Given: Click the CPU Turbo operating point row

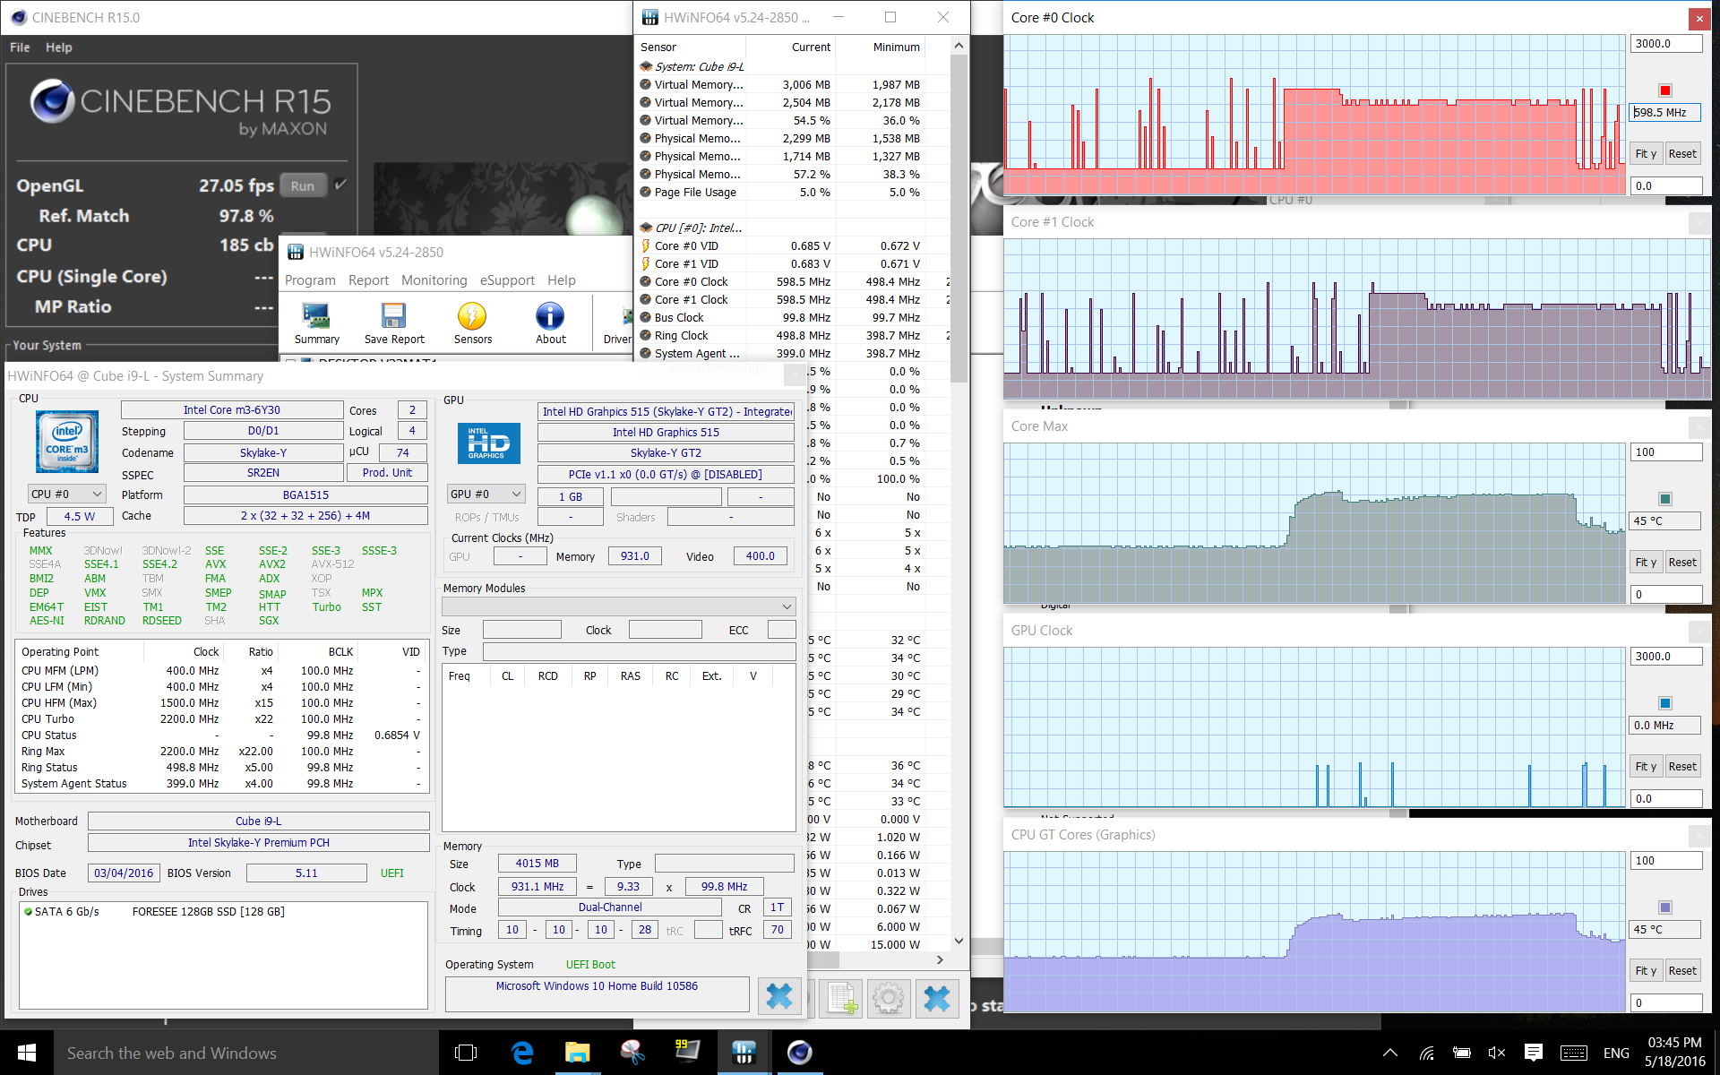Looking at the screenshot, I should (x=221, y=719).
